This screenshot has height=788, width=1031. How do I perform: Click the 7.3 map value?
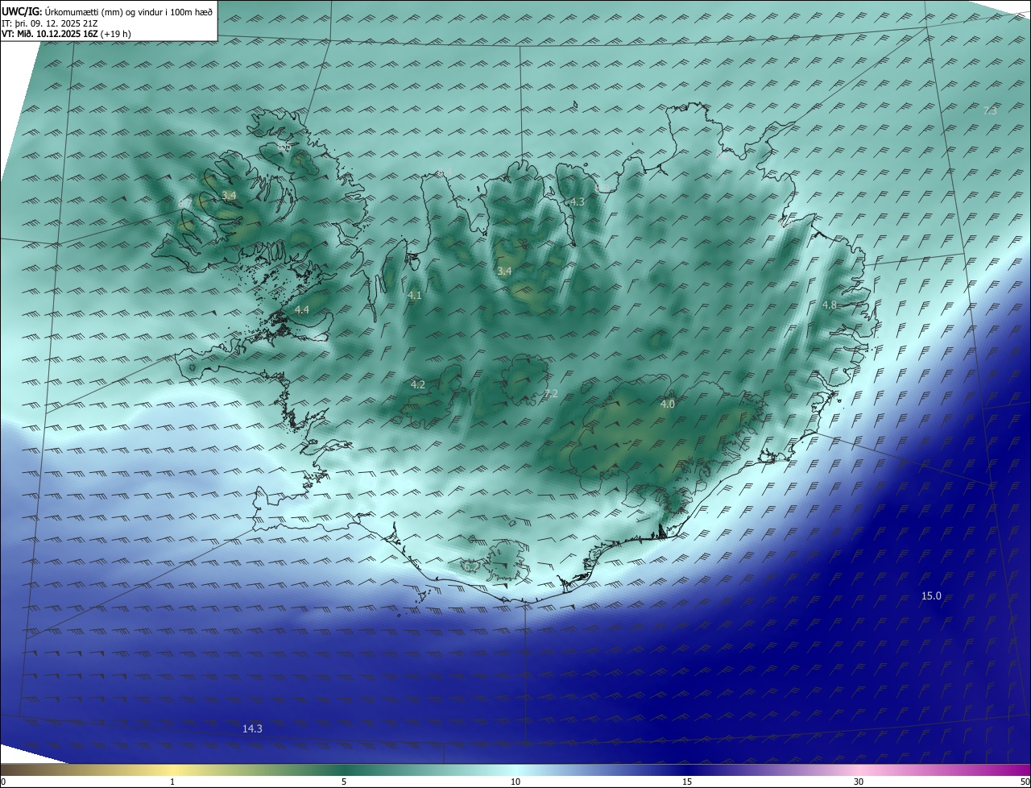pyautogui.click(x=990, y=110)
